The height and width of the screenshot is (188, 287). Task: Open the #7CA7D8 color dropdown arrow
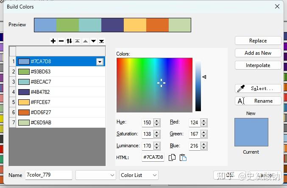pos(100,62)
